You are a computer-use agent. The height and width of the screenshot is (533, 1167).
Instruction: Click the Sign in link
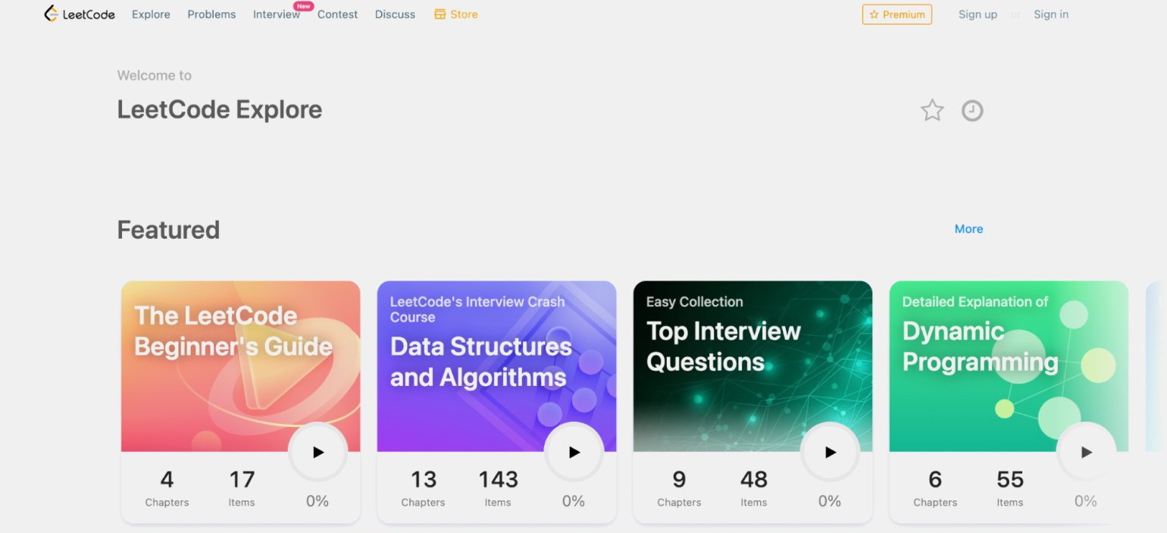[1051, 14]
